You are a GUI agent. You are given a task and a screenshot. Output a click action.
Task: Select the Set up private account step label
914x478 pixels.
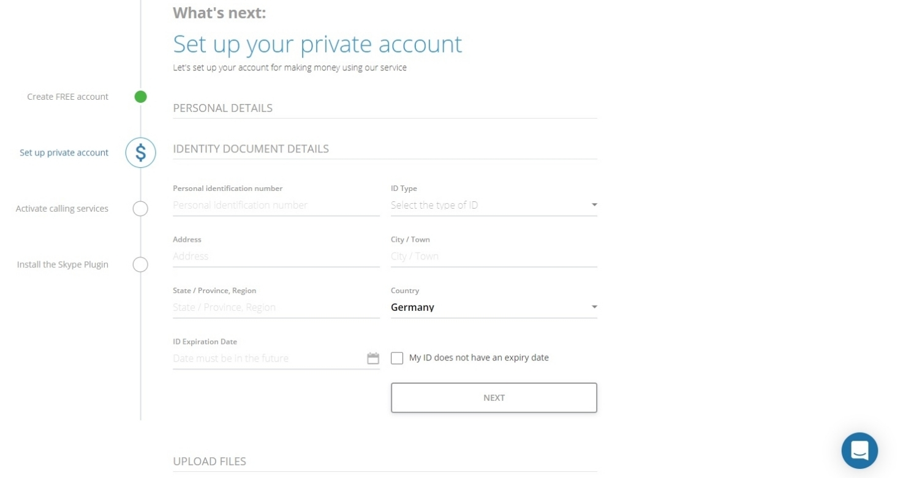pos(64,152)
